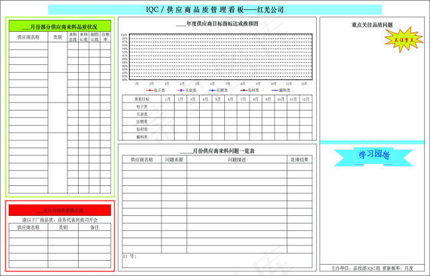Click the notice 请以下厂商品质、业务代表到我司开会

click(60, 220)
